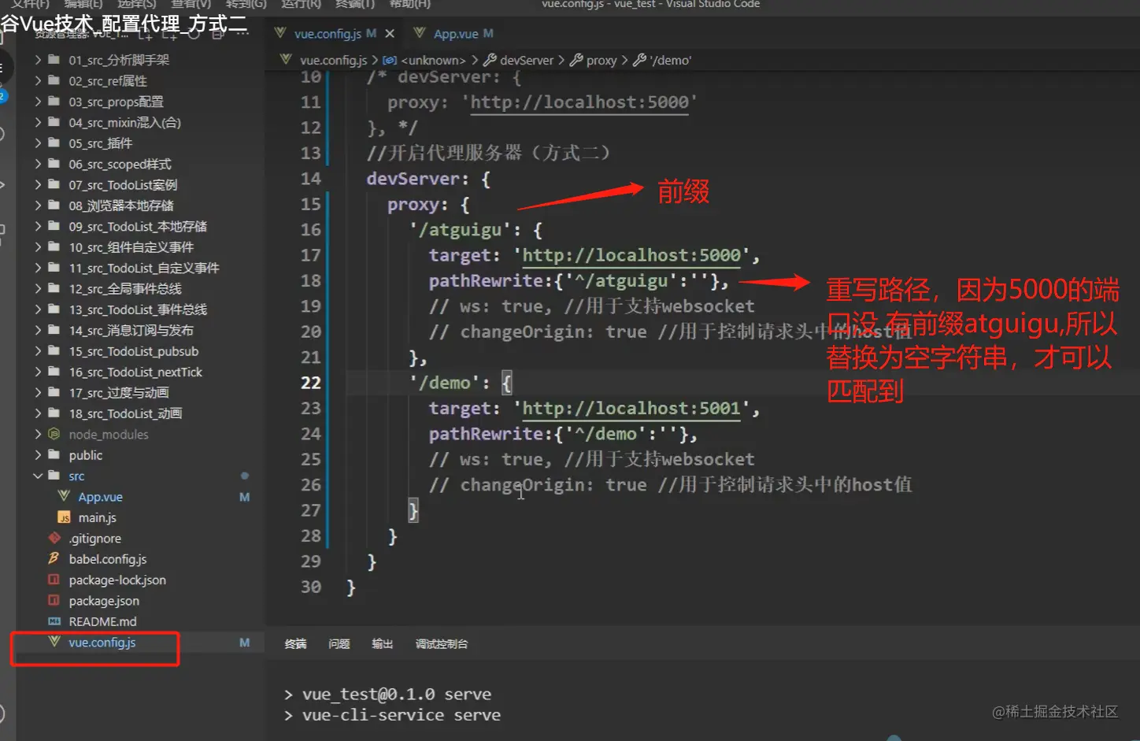Select the 13_src_TodoList_事件总线 folder name
Screen dimensions: 1140x741
(x=138, y=309)
